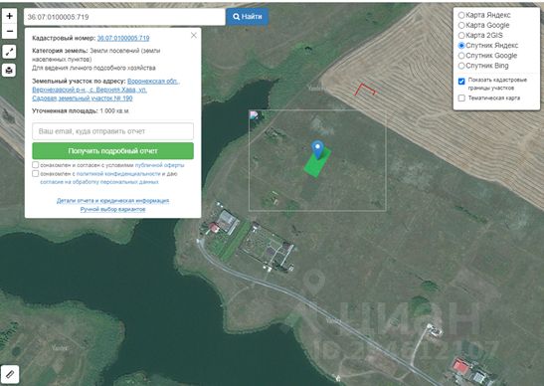Open cadastral number 36:07:0100005:719 link

click(123, 38)
